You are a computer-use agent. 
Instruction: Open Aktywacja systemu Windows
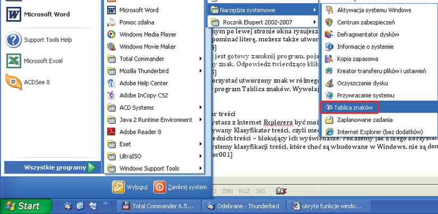click(380, 10)
